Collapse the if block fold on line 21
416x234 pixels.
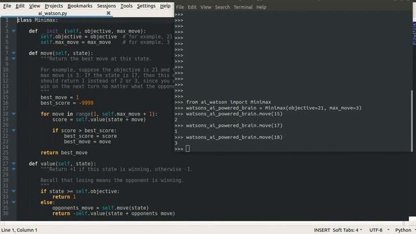click(14, 131)
